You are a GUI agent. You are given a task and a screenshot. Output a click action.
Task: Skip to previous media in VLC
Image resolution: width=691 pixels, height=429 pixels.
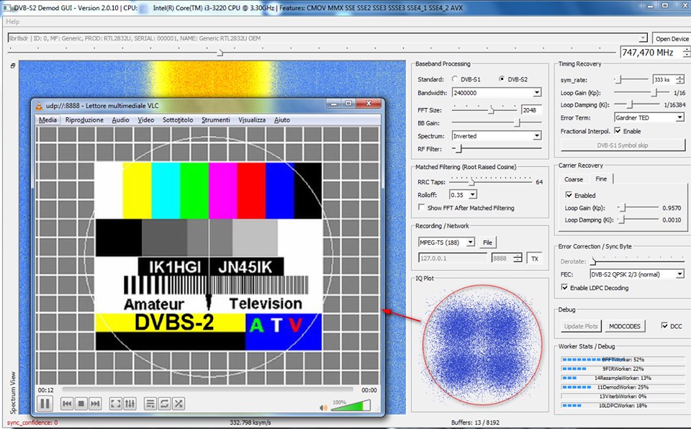pos(67,404)
